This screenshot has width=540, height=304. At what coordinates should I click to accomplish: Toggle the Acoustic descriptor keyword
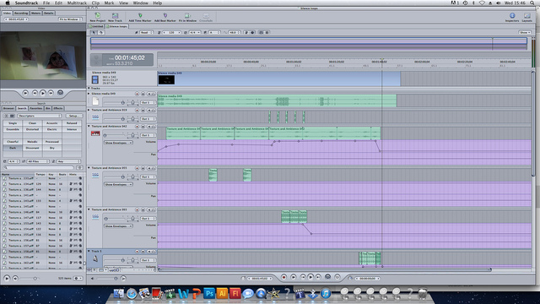pyautogui.click(x=52, y=123)
